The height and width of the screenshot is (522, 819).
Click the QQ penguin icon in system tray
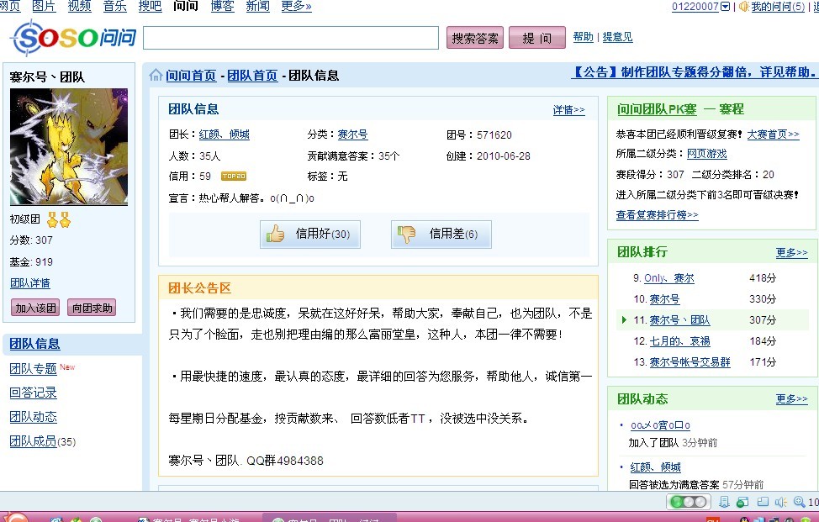coord(745,519)
